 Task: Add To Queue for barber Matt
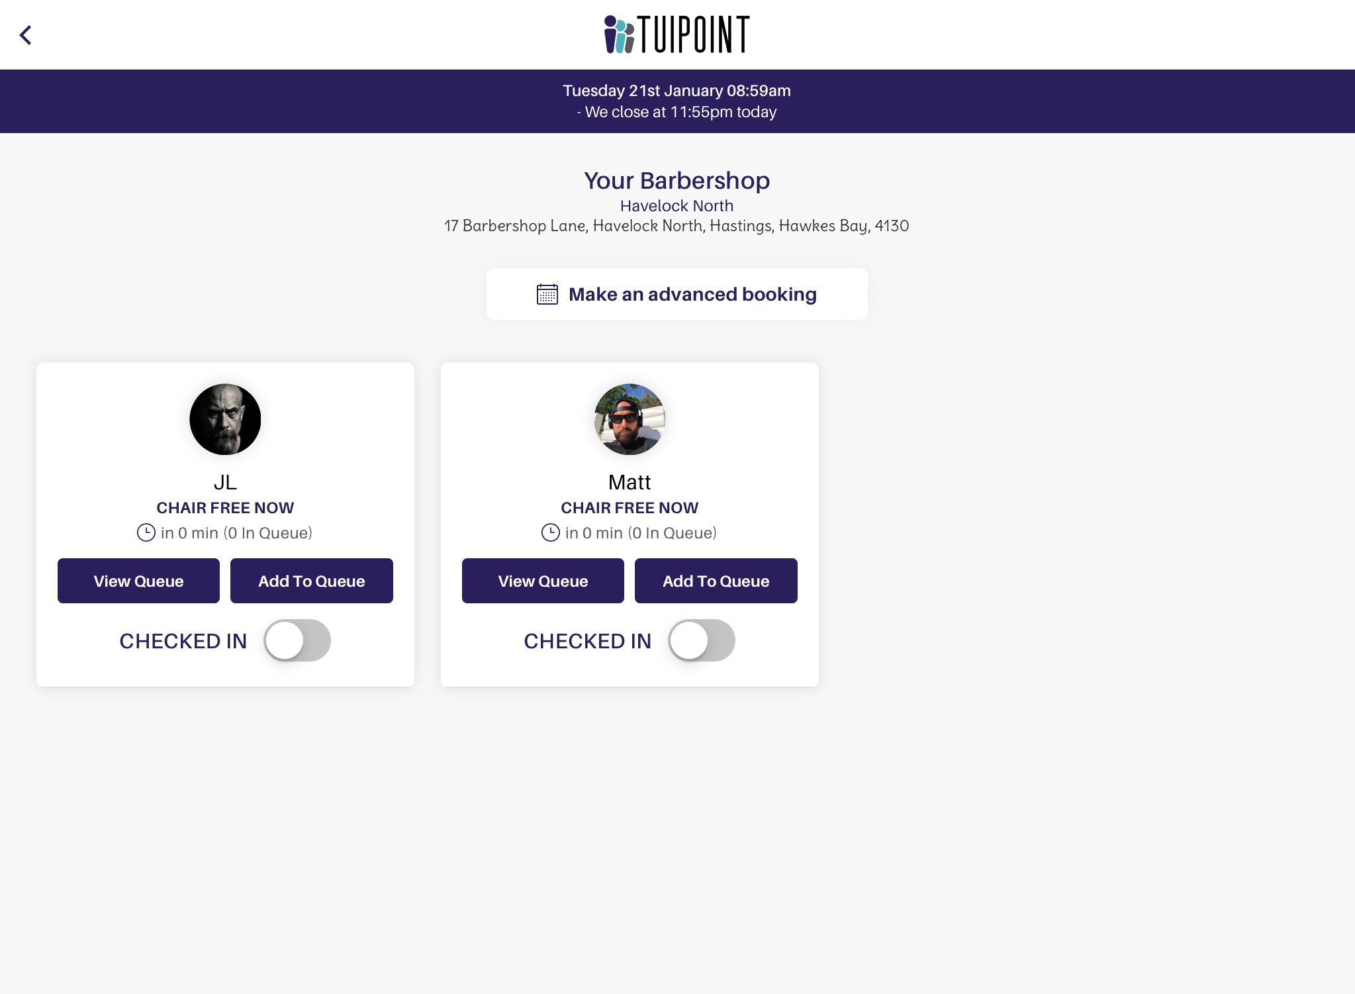(x=716, y=581)
